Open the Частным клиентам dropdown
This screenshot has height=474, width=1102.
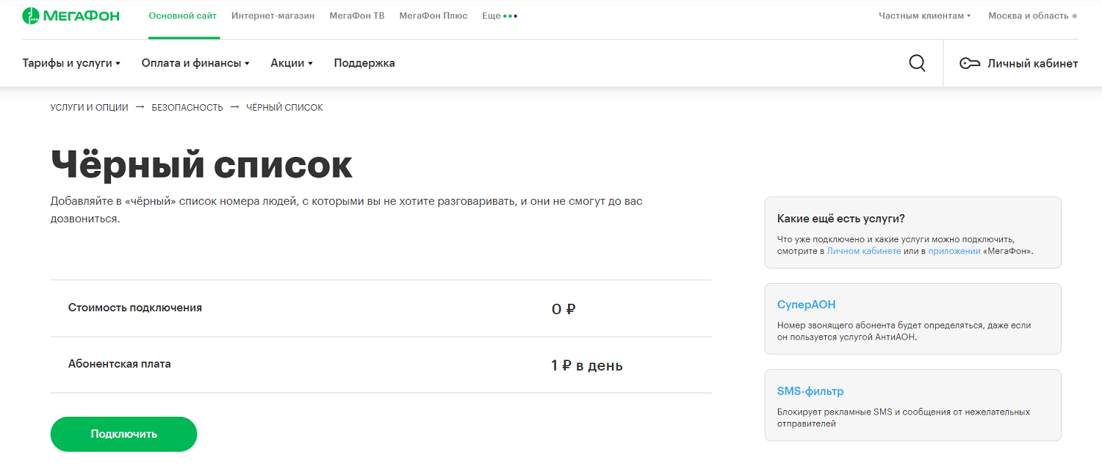click(925, 16)
